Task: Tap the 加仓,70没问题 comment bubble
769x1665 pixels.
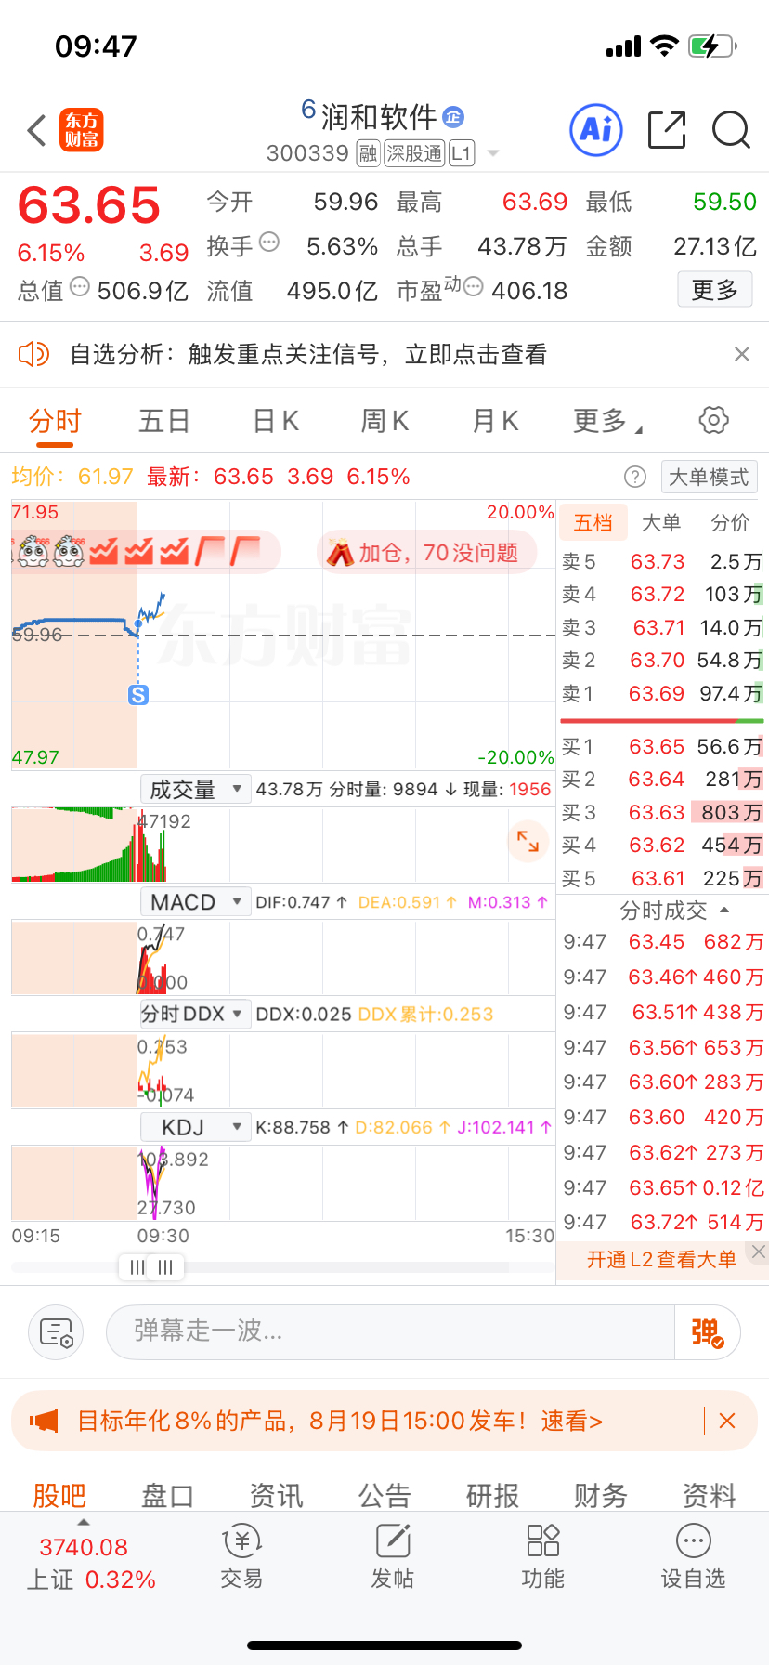Action: click(428, 553)
